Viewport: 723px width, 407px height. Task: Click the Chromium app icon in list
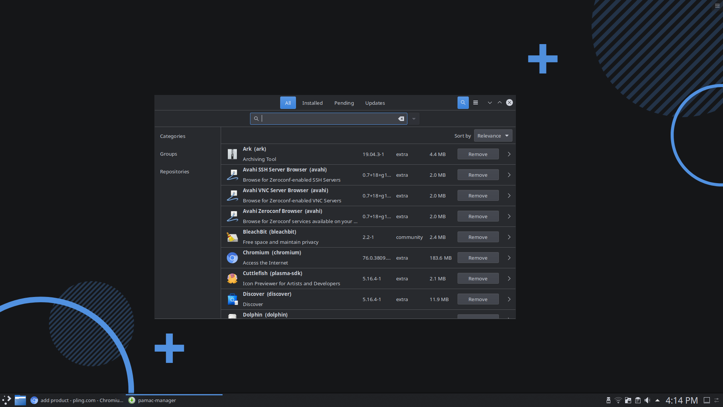[232, 258]
